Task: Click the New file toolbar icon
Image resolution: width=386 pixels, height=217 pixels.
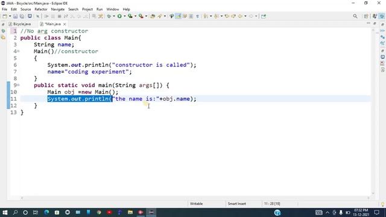Action: tap(5, 16)
